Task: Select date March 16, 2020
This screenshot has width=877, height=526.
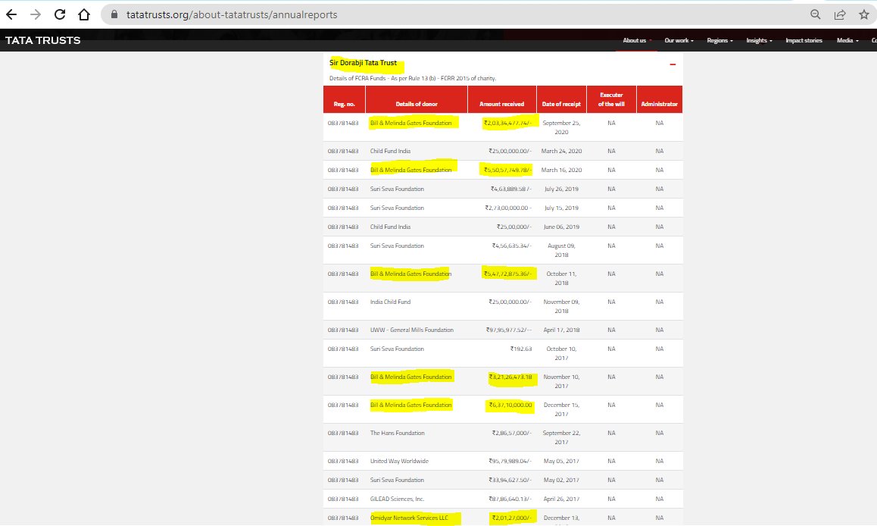Action: (561, 170)
